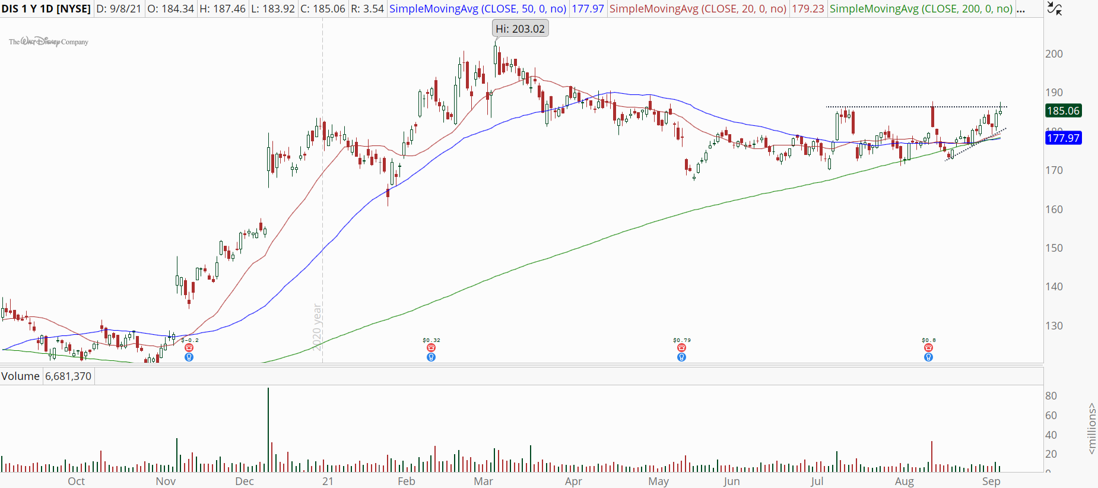Click the 160 price axis label
The image size is (1098, 488).
tap(1054, 210)
